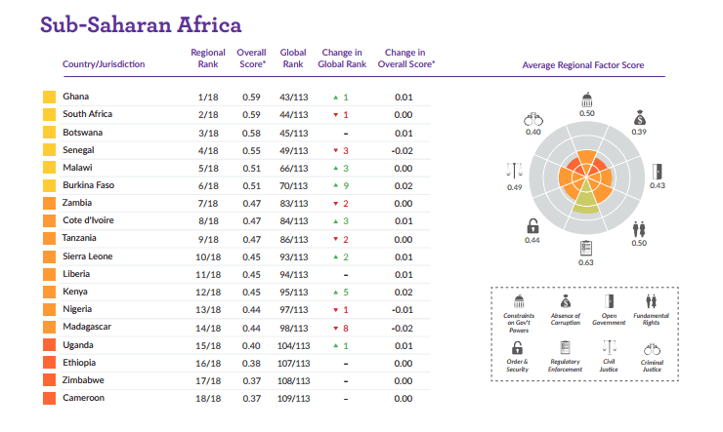Click the red down arrow in Madagascar row

[335, 328]
